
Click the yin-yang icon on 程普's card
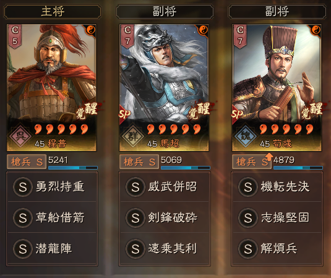click(x=91, y=30)
